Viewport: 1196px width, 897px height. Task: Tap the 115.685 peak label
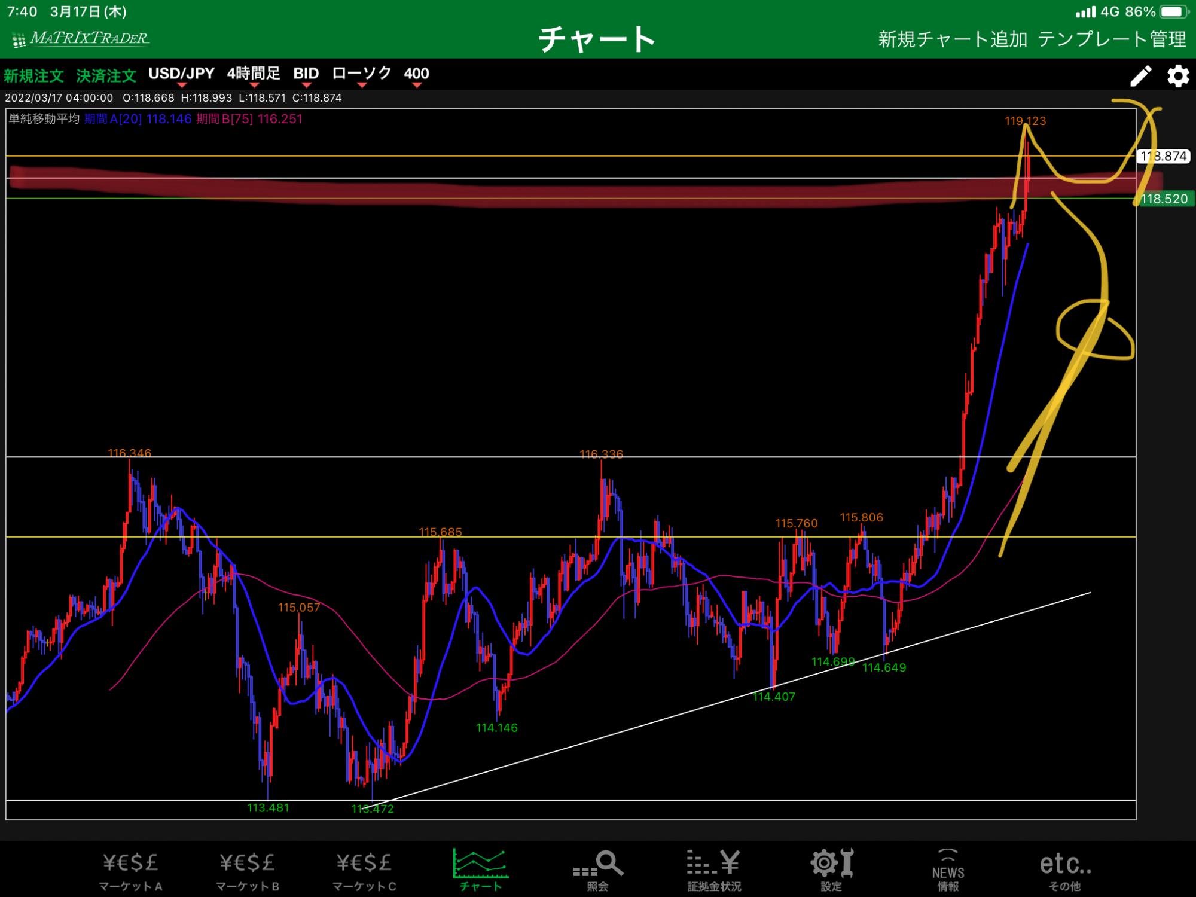tap(440, 532)
